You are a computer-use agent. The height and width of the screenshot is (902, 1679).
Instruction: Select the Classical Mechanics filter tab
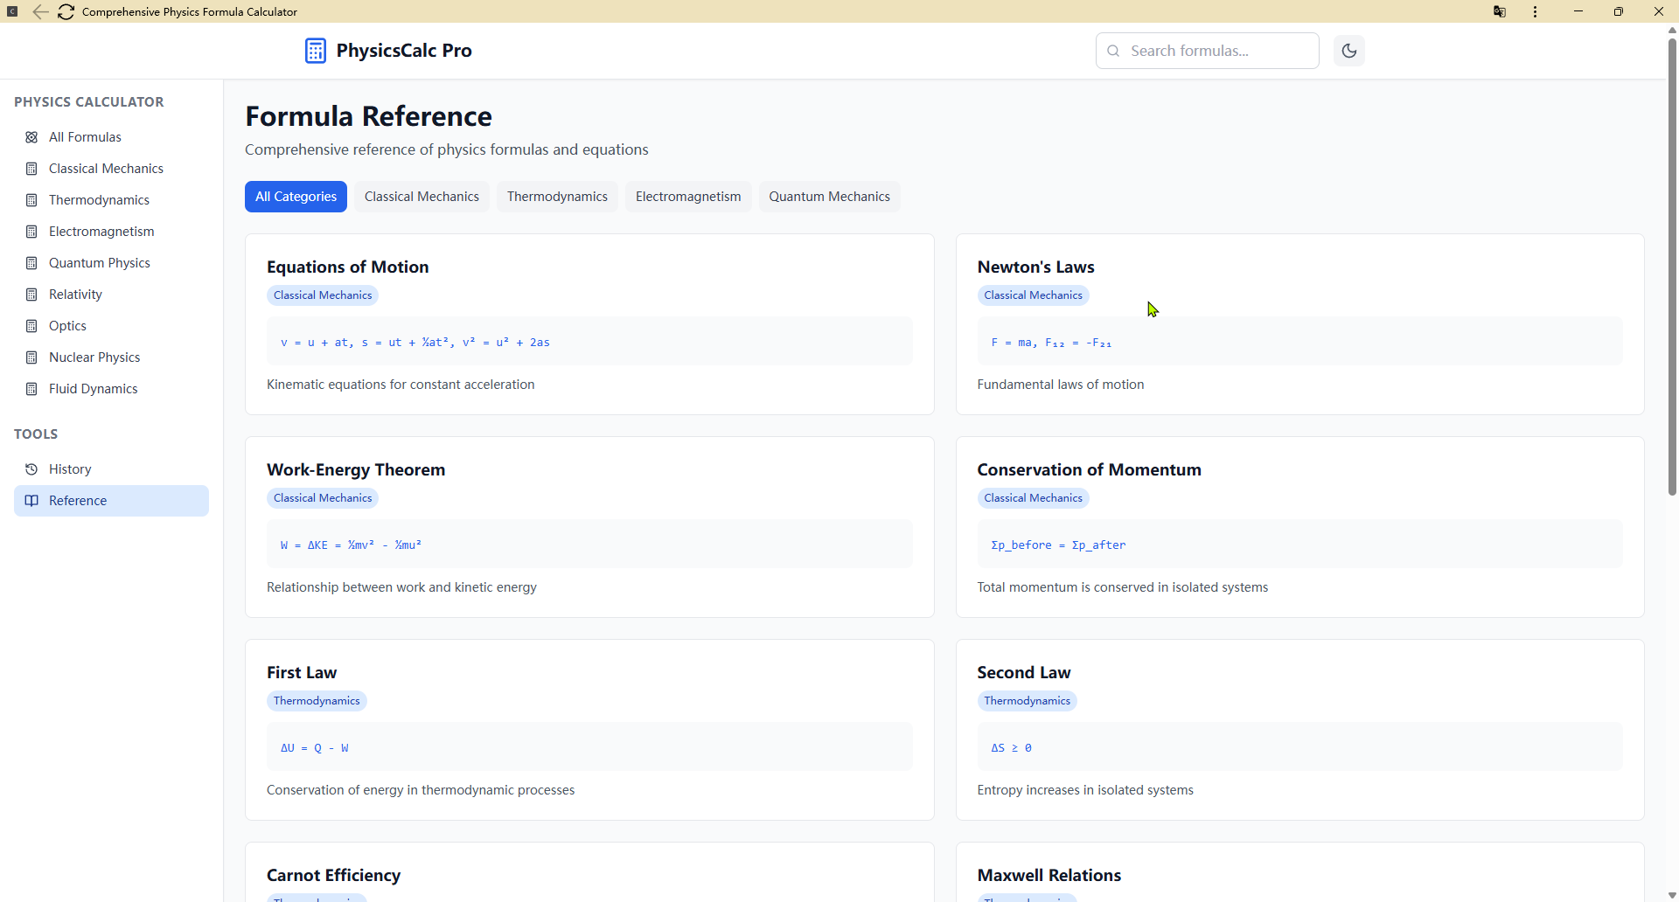click(x=421, y=197)
